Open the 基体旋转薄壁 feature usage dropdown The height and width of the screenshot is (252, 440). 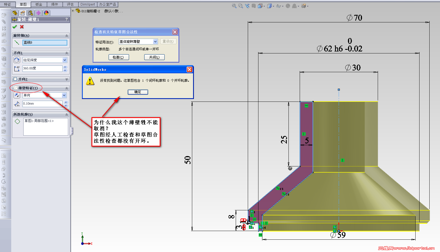coord(155,42)
